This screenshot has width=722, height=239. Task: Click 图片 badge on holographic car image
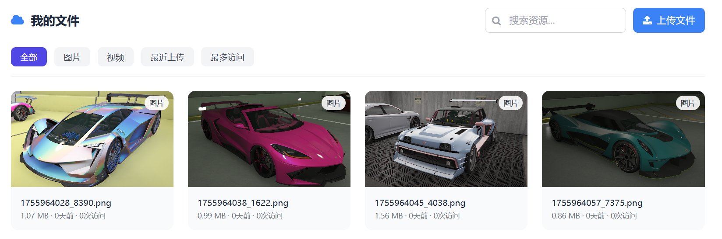coord(157,103)
